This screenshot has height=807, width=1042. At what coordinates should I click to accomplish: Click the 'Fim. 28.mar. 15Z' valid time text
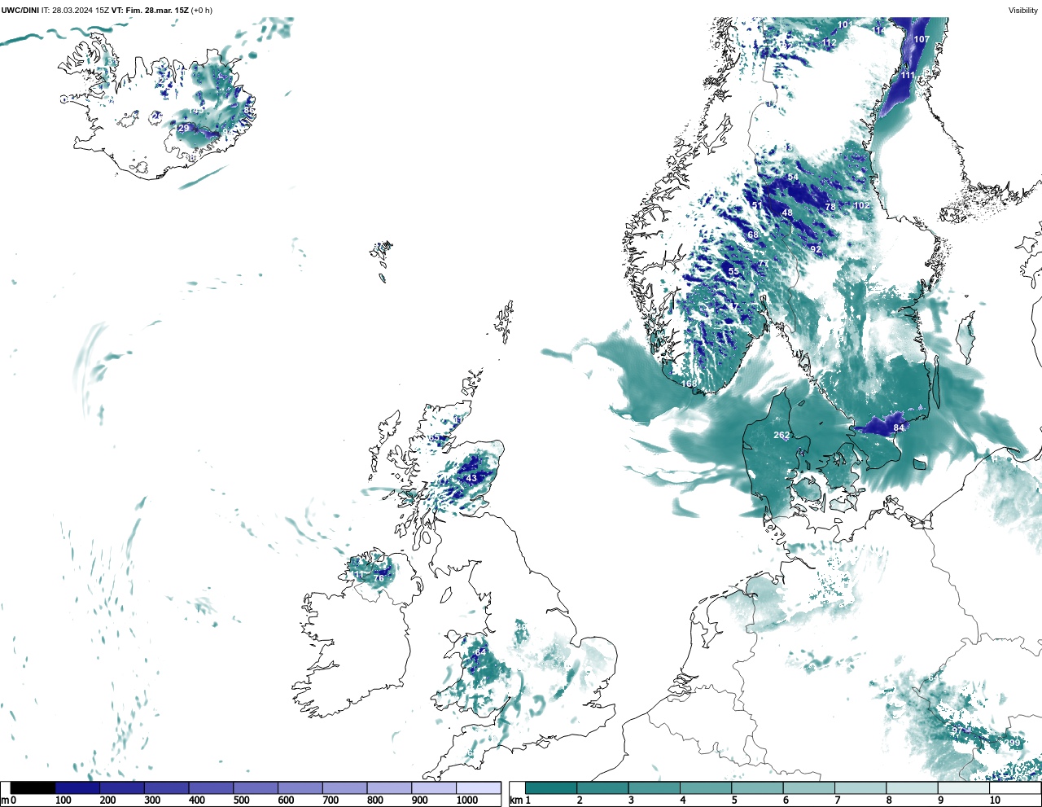157,11
